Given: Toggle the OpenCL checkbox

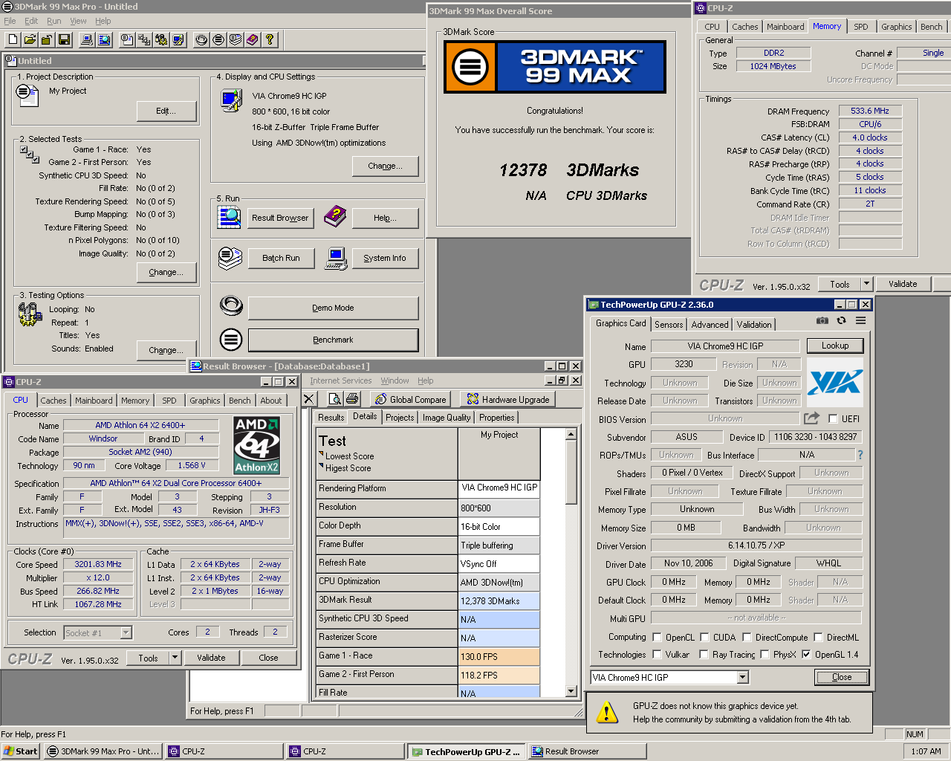Looking at the screenshot, I should (657, 637).
